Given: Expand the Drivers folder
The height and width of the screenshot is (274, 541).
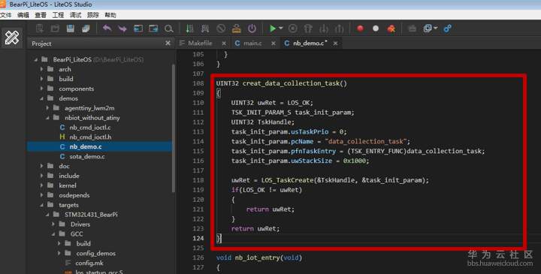Looking at the screenshot, I should [53, 224].
